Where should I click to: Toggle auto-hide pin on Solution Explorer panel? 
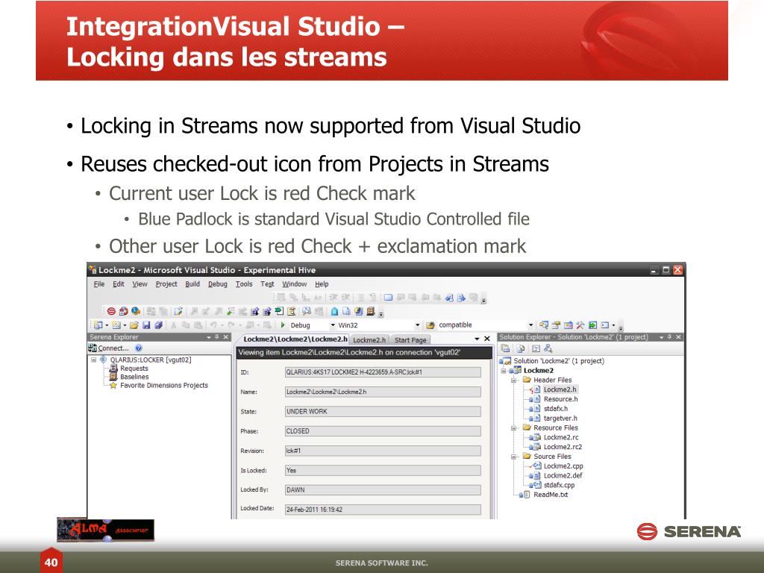pyautogui.click(x=669, y=336)
